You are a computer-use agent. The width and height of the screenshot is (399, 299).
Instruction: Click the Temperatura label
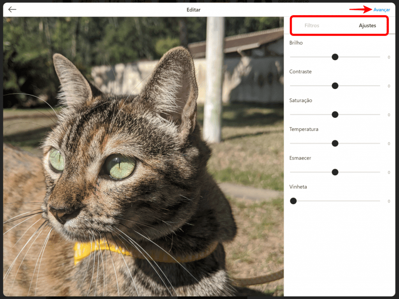(x=304, y=129)
